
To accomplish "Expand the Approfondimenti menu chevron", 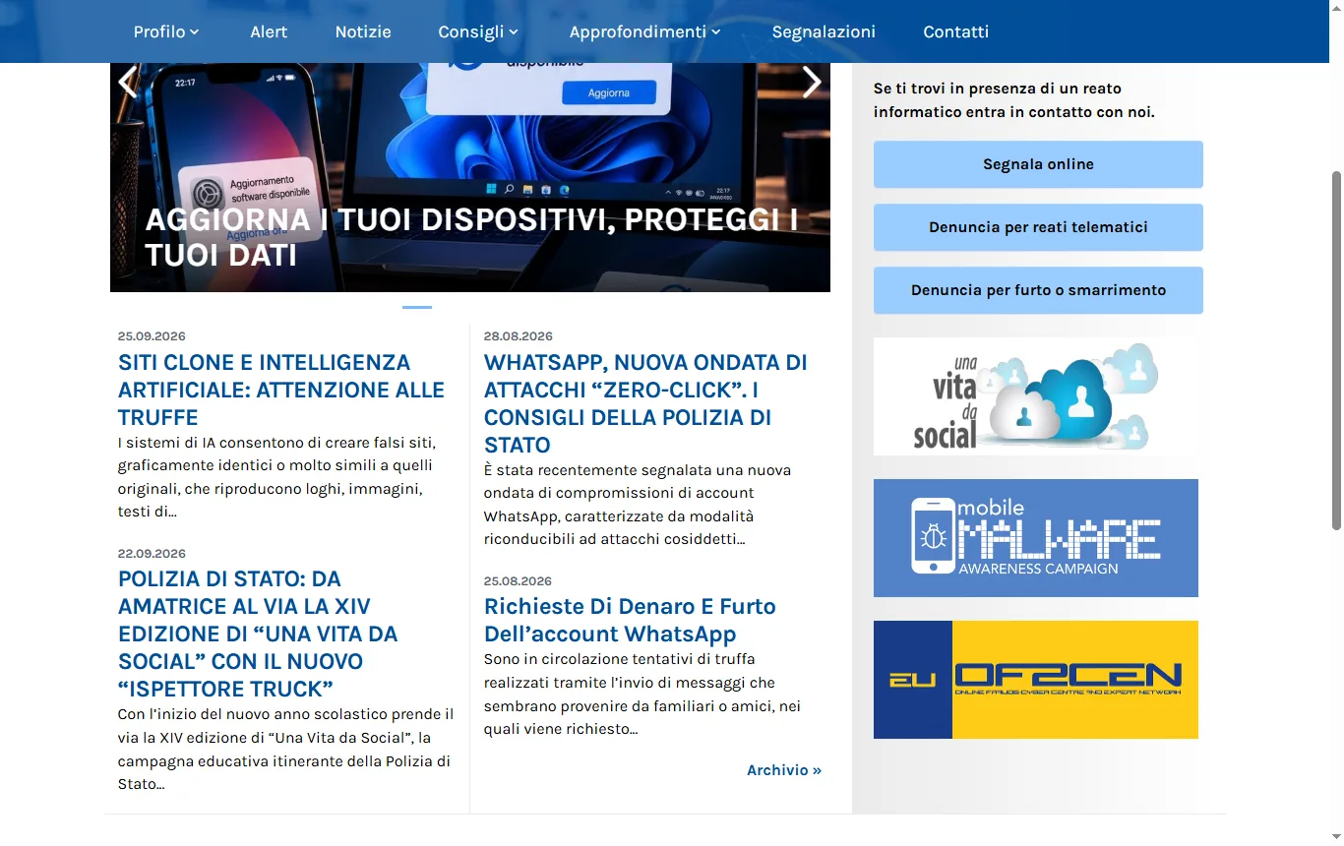I will tap(716, 32).
